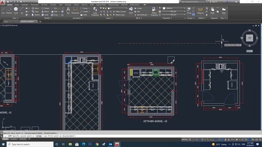Screen dimensions: 262x147
Task: Toggle grid display in status bar
Action: pyautogui.click(x=190, y=140)
